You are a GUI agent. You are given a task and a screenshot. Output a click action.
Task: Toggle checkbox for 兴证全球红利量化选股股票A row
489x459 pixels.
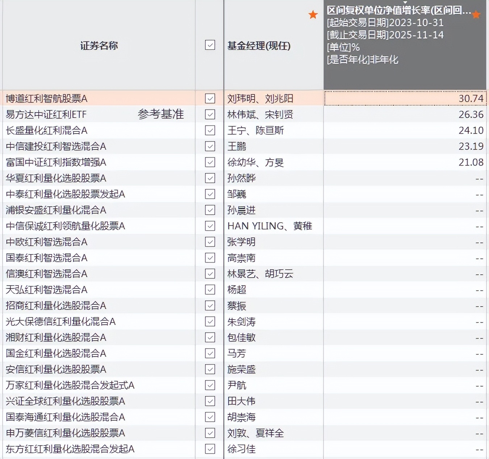point(210,401)
